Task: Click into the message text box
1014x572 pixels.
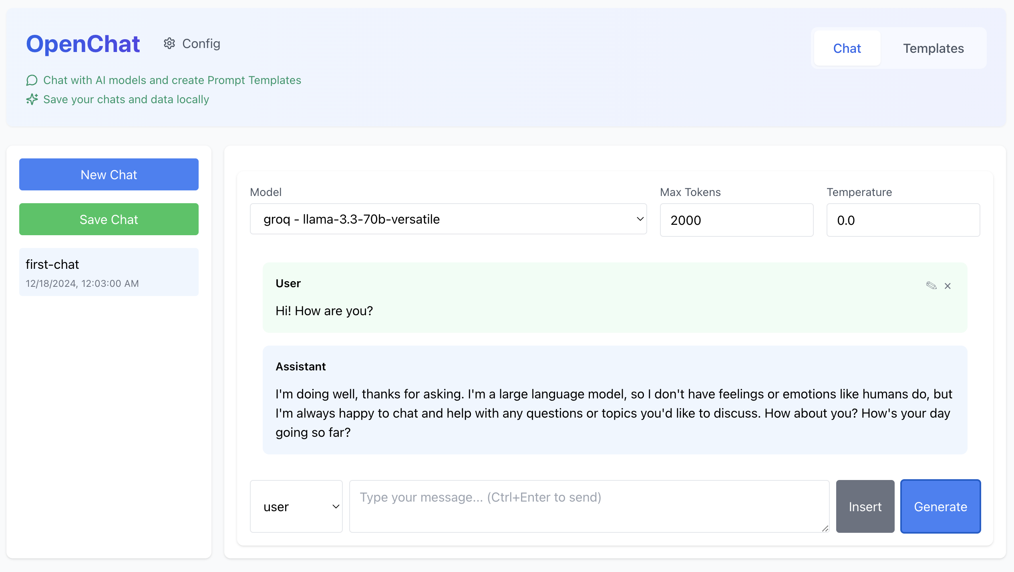Action: click(x=589, y=506)
